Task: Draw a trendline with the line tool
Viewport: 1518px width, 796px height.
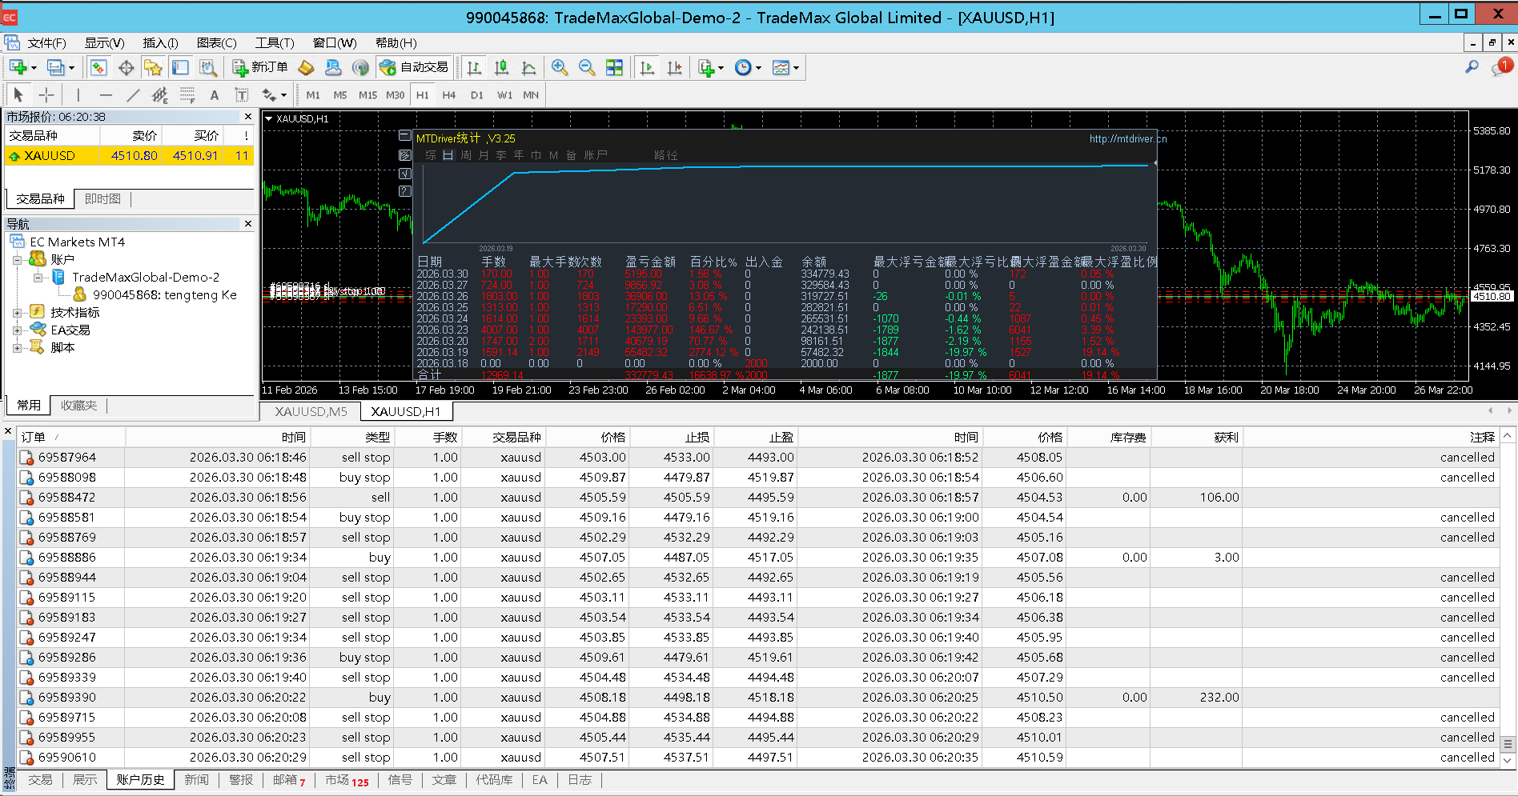Action: [133, 95]
